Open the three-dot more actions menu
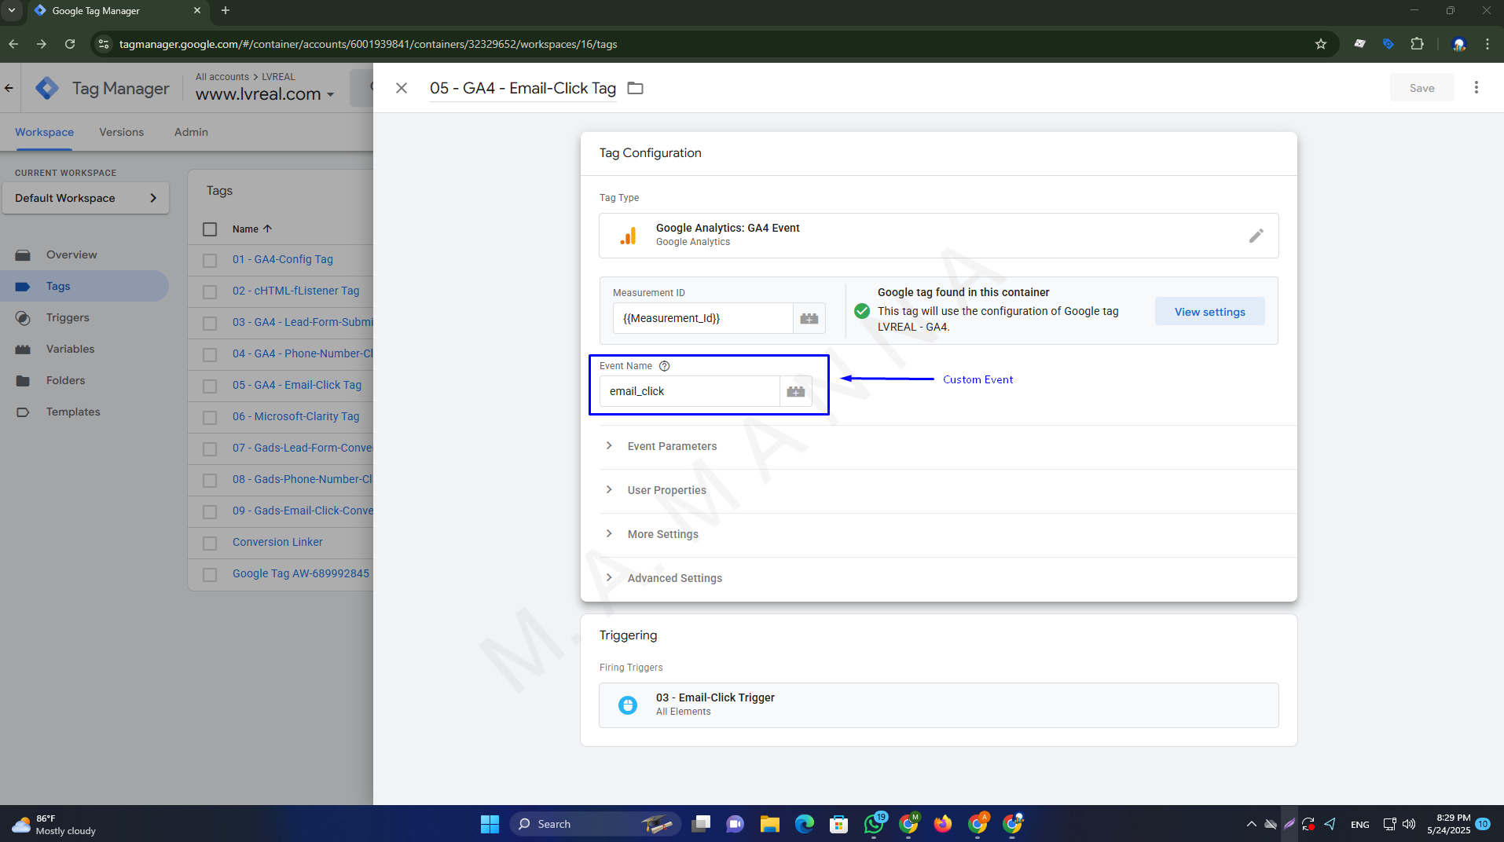1504x842 pixels. pos(1476,88)
